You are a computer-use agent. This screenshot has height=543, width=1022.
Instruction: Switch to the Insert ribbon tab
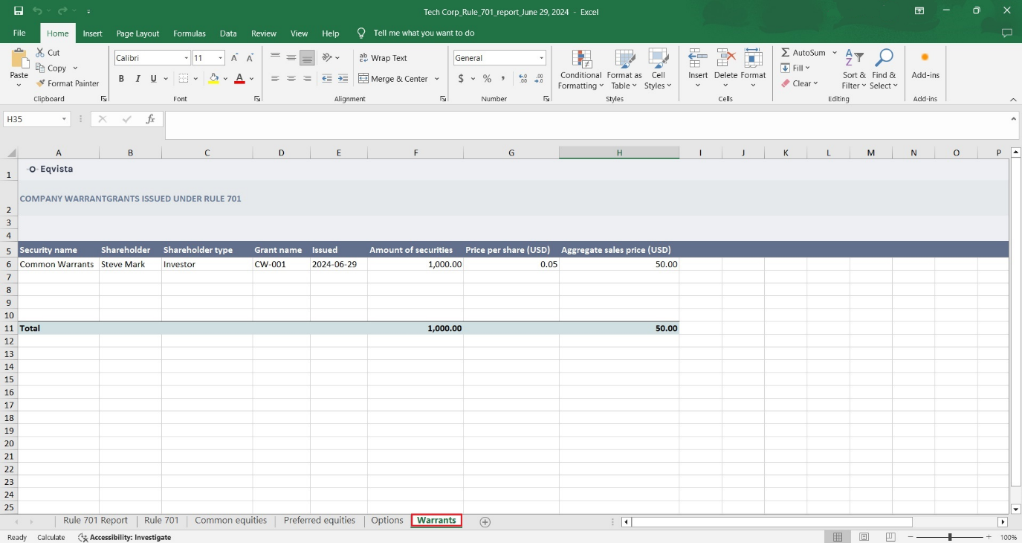coord(92,33)
